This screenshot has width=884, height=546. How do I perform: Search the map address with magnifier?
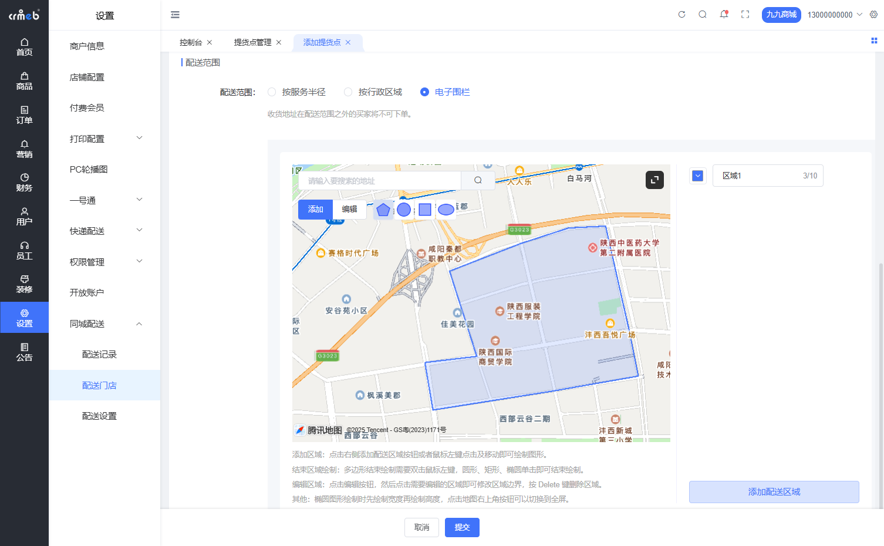[478, 180]
